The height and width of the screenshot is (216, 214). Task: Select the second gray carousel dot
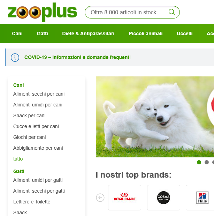207,162
